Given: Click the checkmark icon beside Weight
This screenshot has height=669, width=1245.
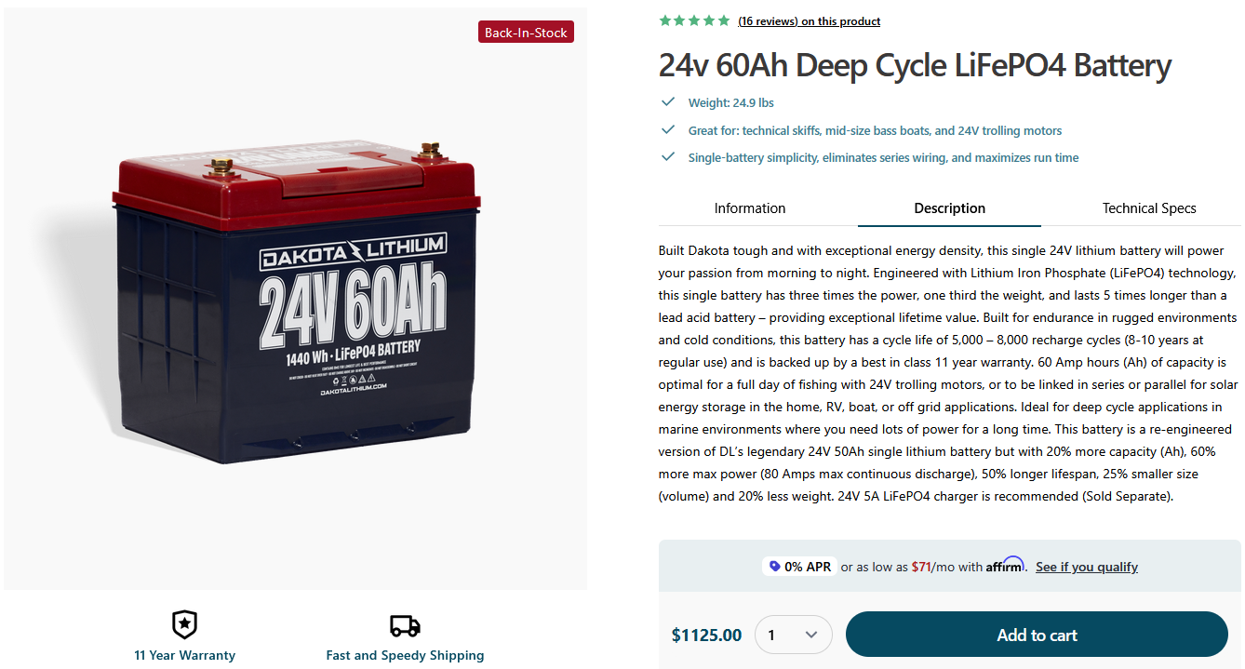Looking at the screenshot, I should coord(667,102).
